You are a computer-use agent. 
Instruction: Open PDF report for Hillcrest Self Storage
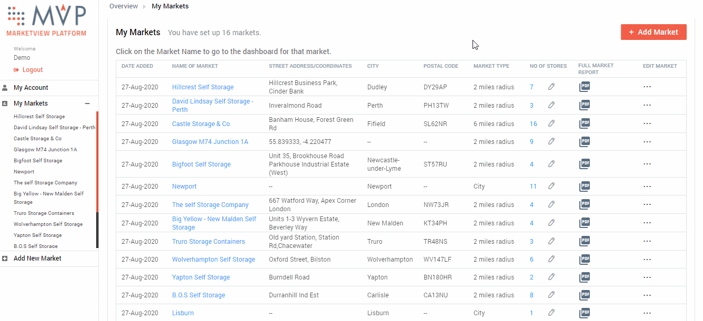coord(584,87)
